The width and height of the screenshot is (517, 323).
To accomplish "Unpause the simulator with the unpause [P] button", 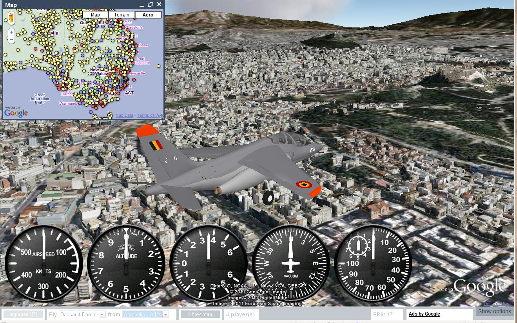I will (x=23, y=314).
